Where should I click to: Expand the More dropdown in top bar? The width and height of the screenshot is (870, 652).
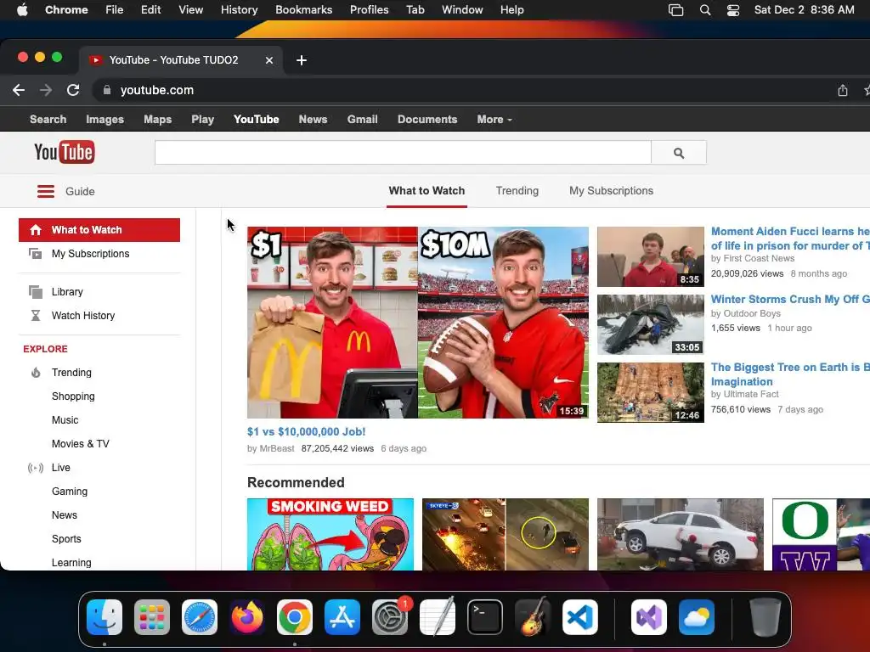click(494, 119)
